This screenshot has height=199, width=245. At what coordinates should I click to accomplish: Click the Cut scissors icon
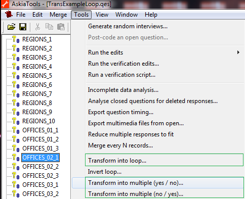click(x=37, y=27)
